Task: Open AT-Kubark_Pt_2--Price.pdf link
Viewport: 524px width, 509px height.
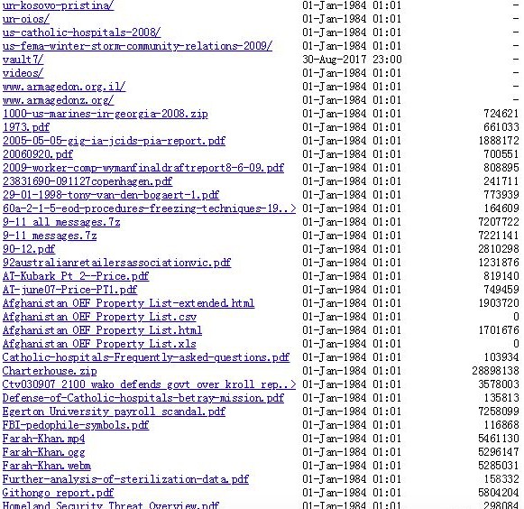Action: click(76, 276)
